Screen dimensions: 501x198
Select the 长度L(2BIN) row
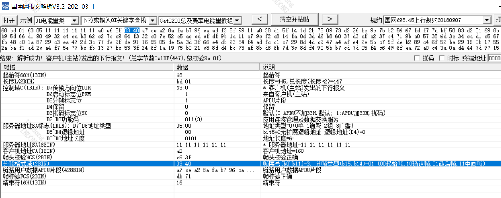(250, 81)
